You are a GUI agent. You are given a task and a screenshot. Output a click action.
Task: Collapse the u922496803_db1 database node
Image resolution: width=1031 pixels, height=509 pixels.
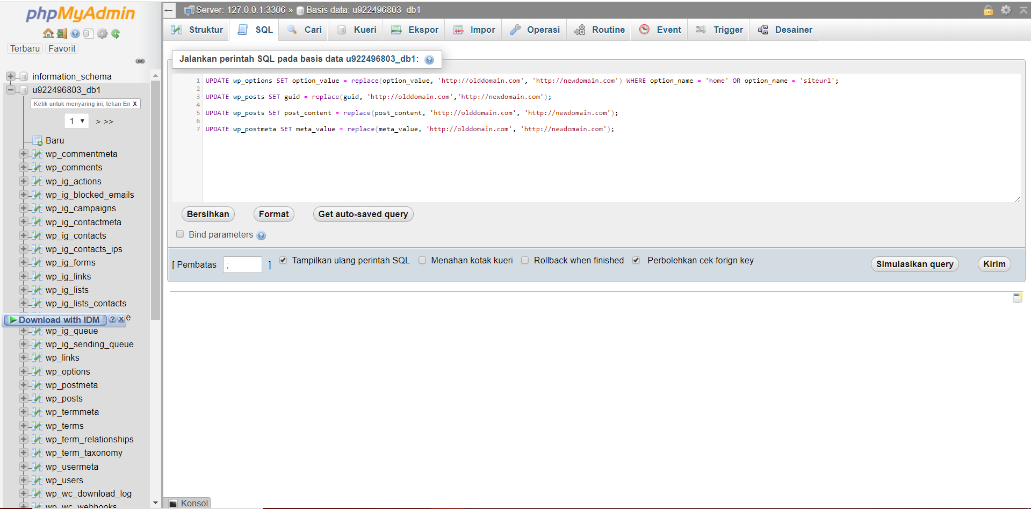(x=11, y=90)
